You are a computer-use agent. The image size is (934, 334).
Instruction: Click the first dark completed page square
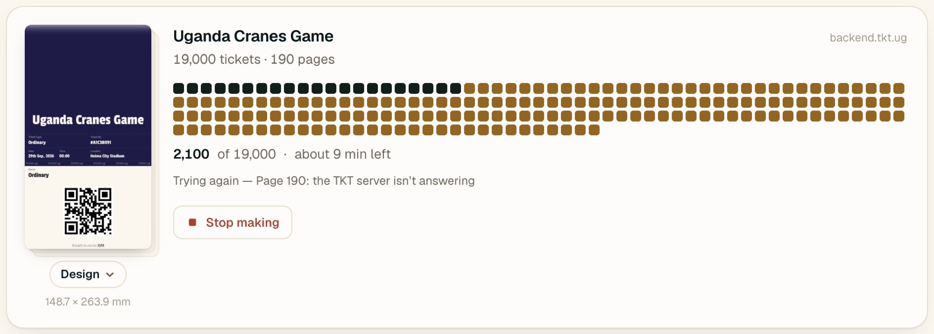(178, 88)
